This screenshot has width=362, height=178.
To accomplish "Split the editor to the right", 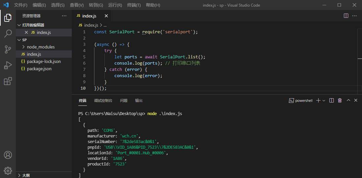I will [x=346, y=16].
